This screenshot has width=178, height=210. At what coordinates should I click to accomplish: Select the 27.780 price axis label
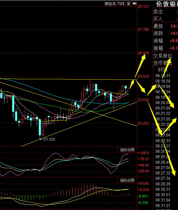click(x=143, y=30)
